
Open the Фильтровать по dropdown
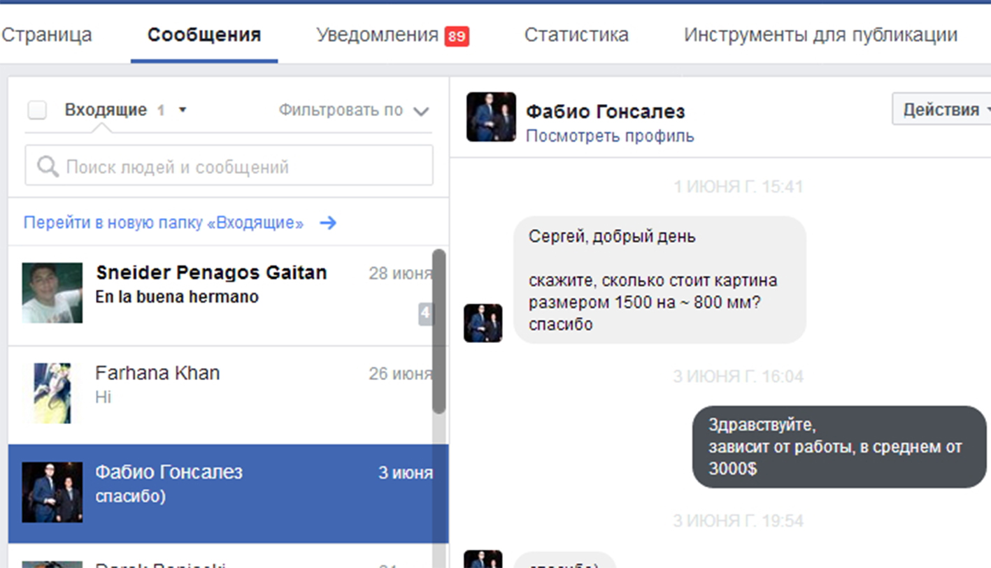(353, 110)
